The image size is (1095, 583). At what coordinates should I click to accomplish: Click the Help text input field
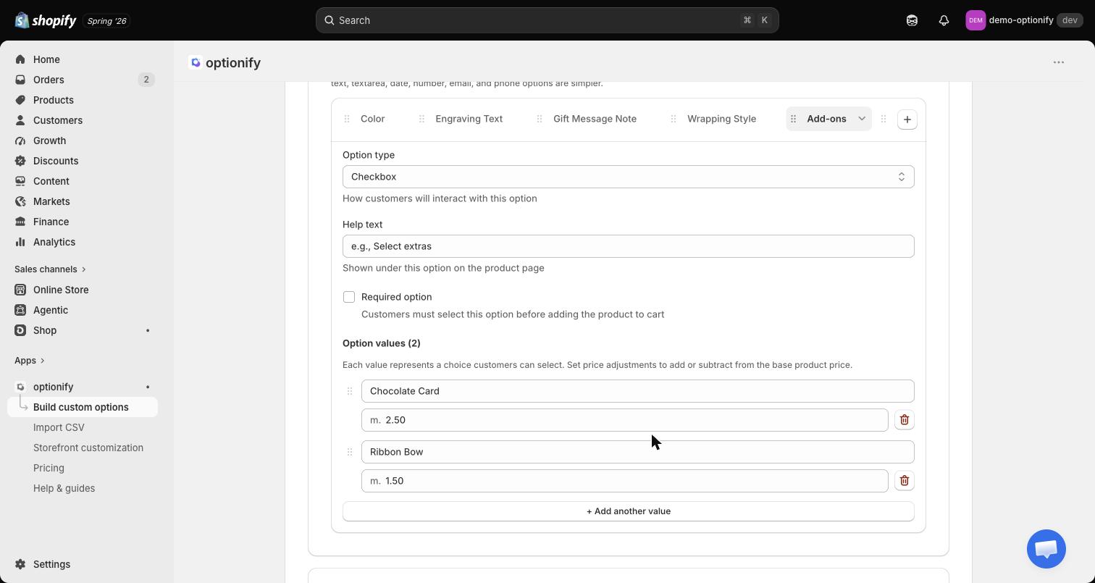[x=629, y=246]
